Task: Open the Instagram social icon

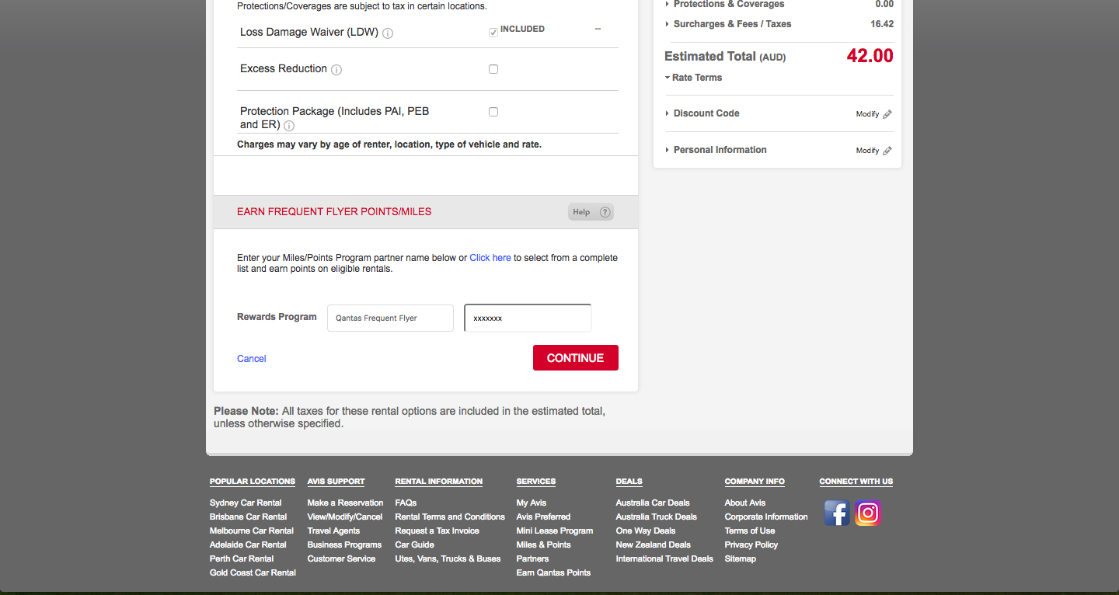Action: [x=868, y=513]
